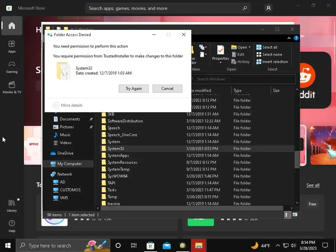Click Select all in ribbon
Viewport: 336px width, 252px height.
tap(267, 47)
